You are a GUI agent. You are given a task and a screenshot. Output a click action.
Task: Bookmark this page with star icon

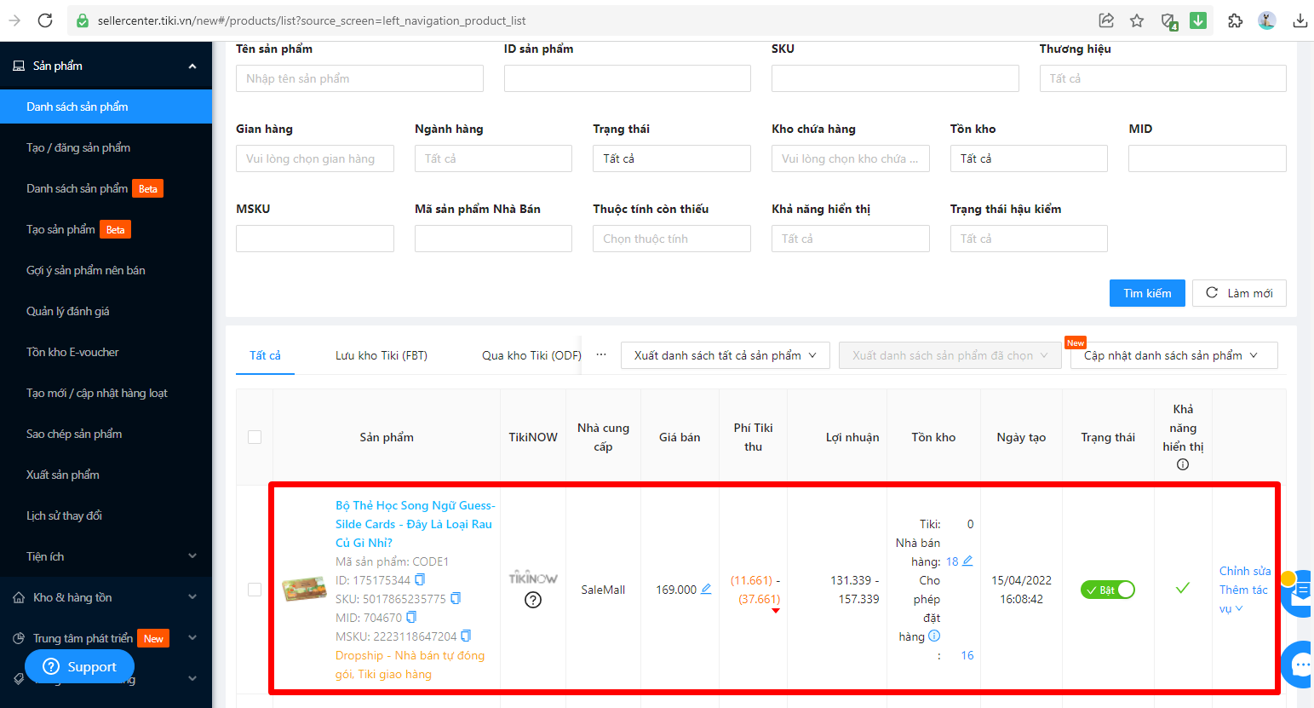1137,20
